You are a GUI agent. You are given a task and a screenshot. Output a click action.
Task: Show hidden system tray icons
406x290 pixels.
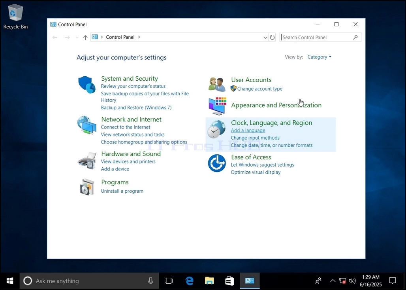(333, 281)
